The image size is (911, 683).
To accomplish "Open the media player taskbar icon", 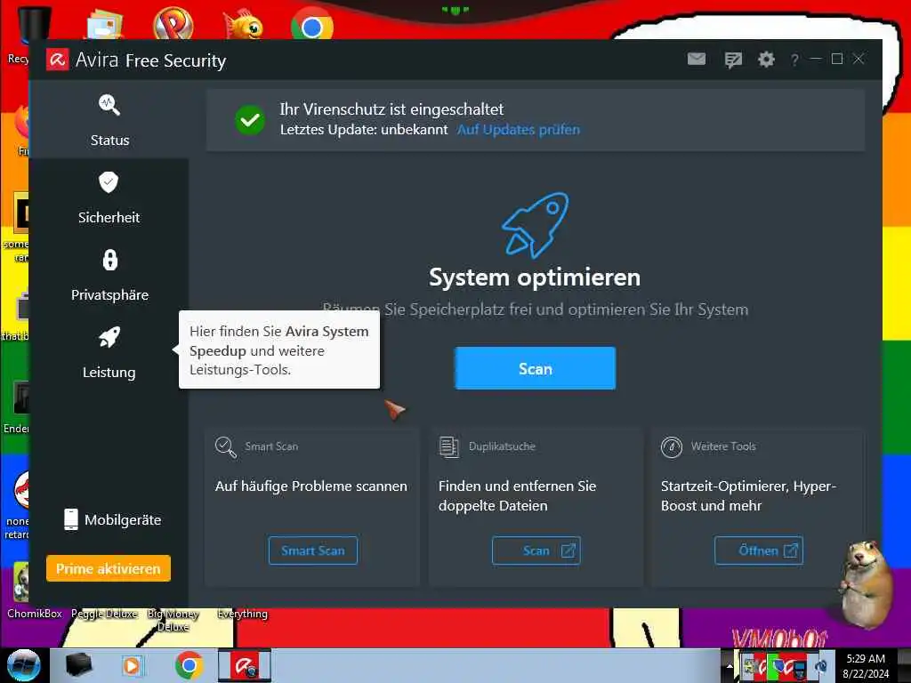I will point(133,665).
